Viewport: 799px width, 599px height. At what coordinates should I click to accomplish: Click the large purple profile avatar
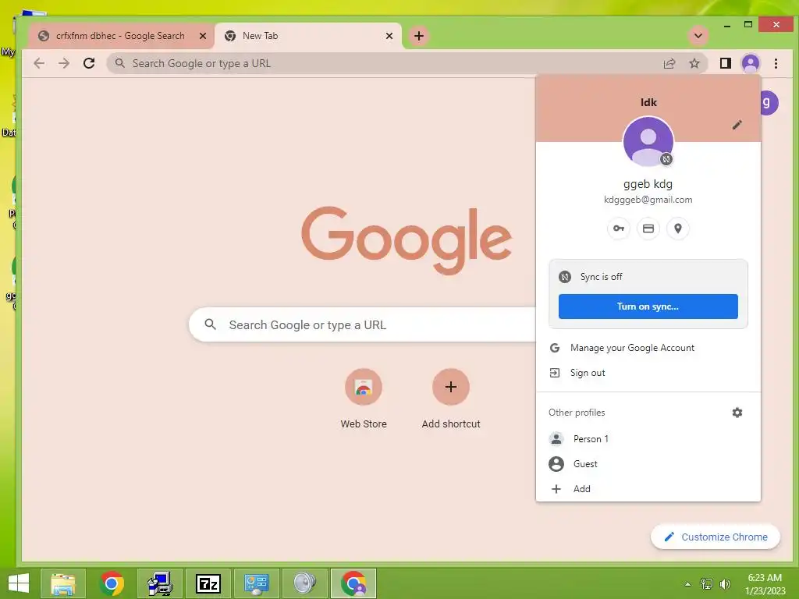(x=648, y=142)
